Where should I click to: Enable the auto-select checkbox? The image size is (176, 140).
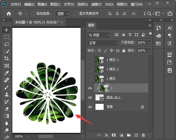tap(33, 14)
